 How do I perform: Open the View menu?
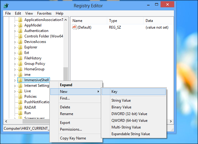(29, 13)
